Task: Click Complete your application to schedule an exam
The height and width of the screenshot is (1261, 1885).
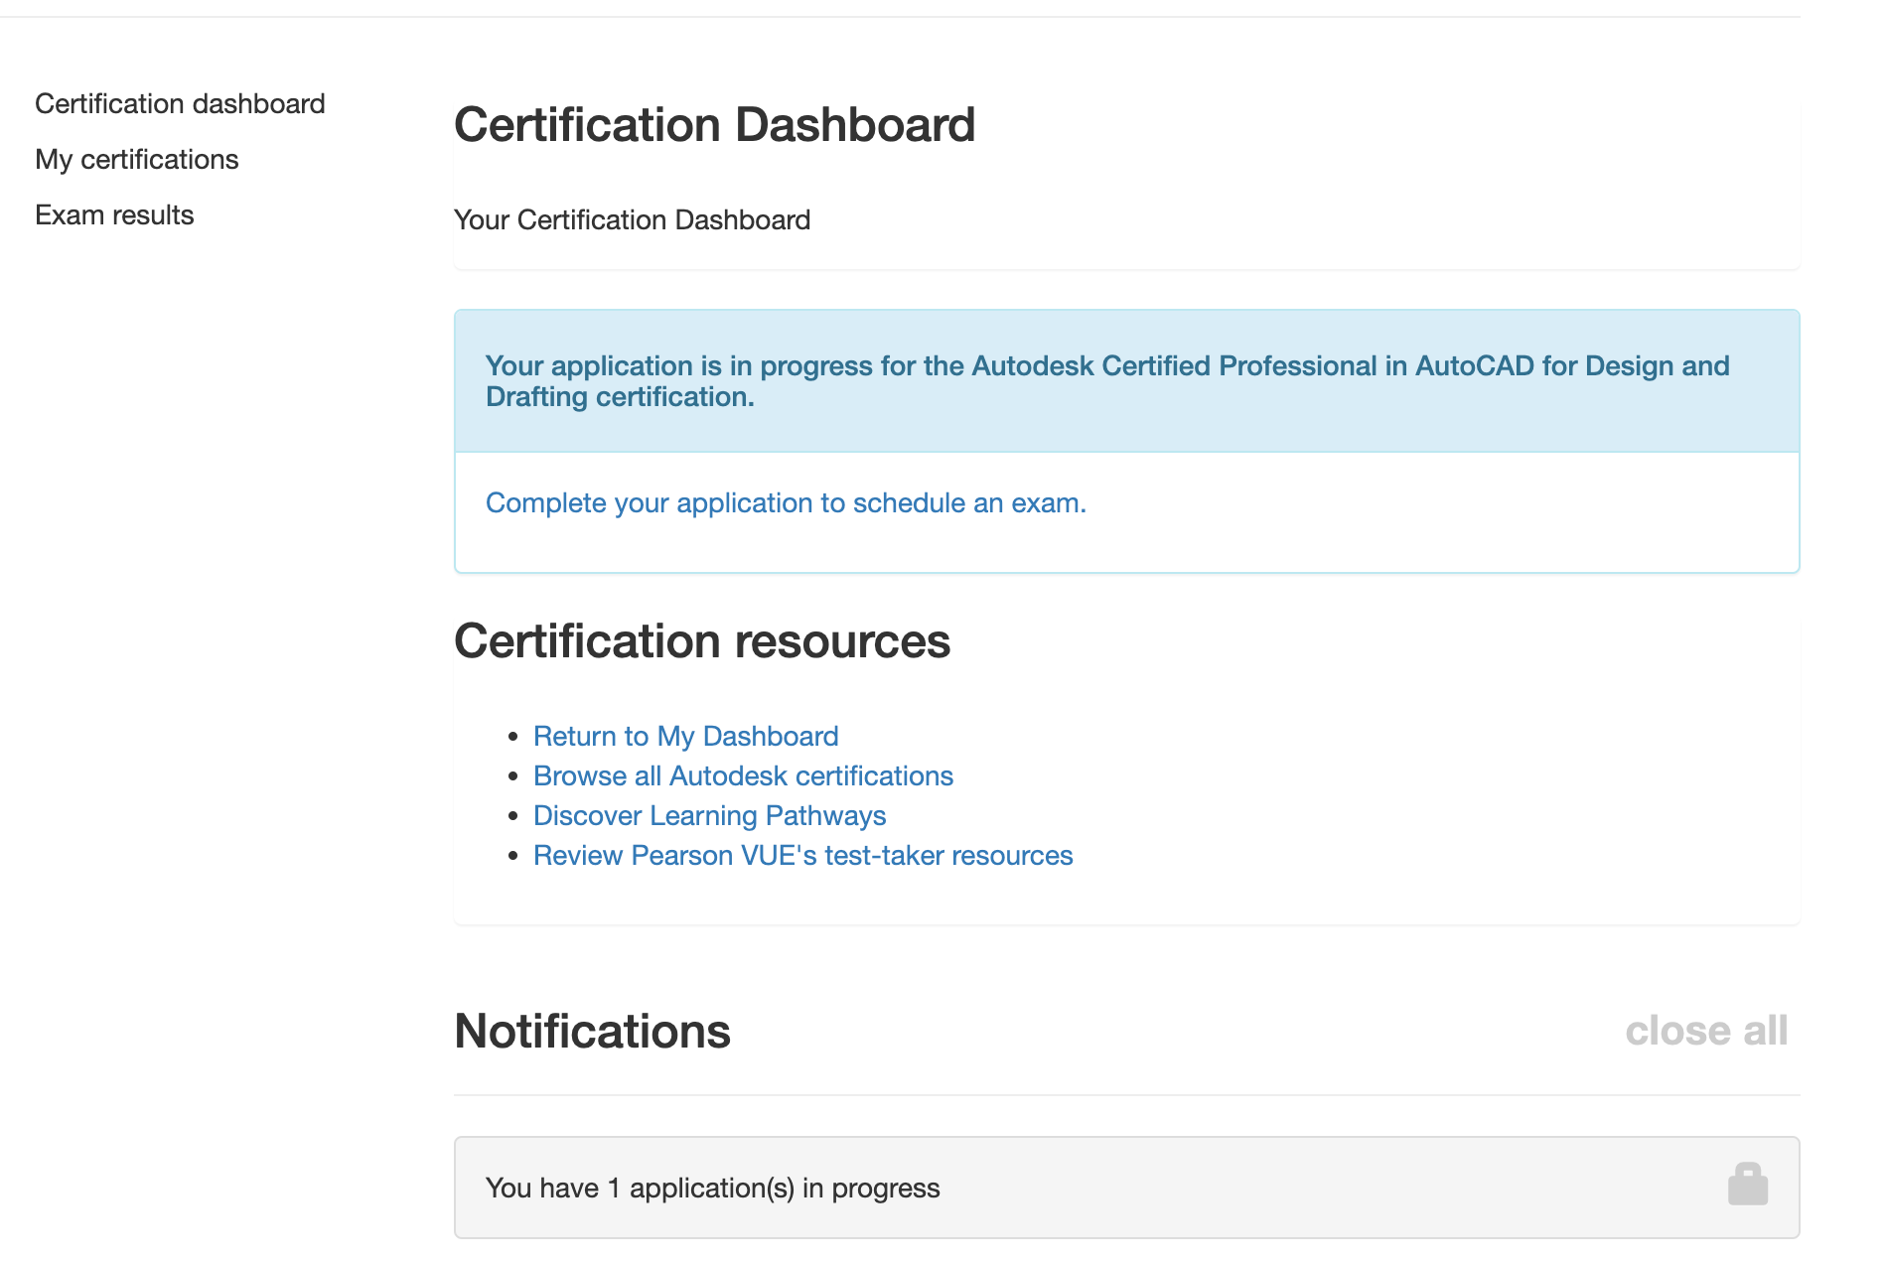Action: pyautogui.click(x=785, y=503)
